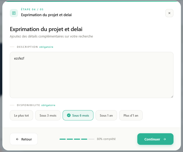183x152 pixels.
Task: Click the left arrow icon beside Retour
Action: 17,139
